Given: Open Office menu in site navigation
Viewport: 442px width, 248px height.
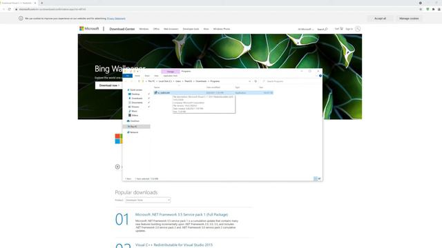Looking at the screenshot, I should tap(156, 29).
